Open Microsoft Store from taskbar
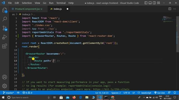 tap(61, 97)
